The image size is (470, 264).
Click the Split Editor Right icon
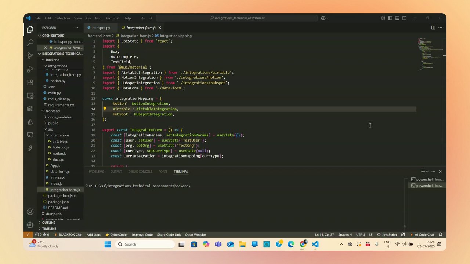point(433,28)
